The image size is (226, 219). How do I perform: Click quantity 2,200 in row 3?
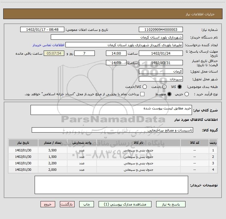[x=53, y=163]
